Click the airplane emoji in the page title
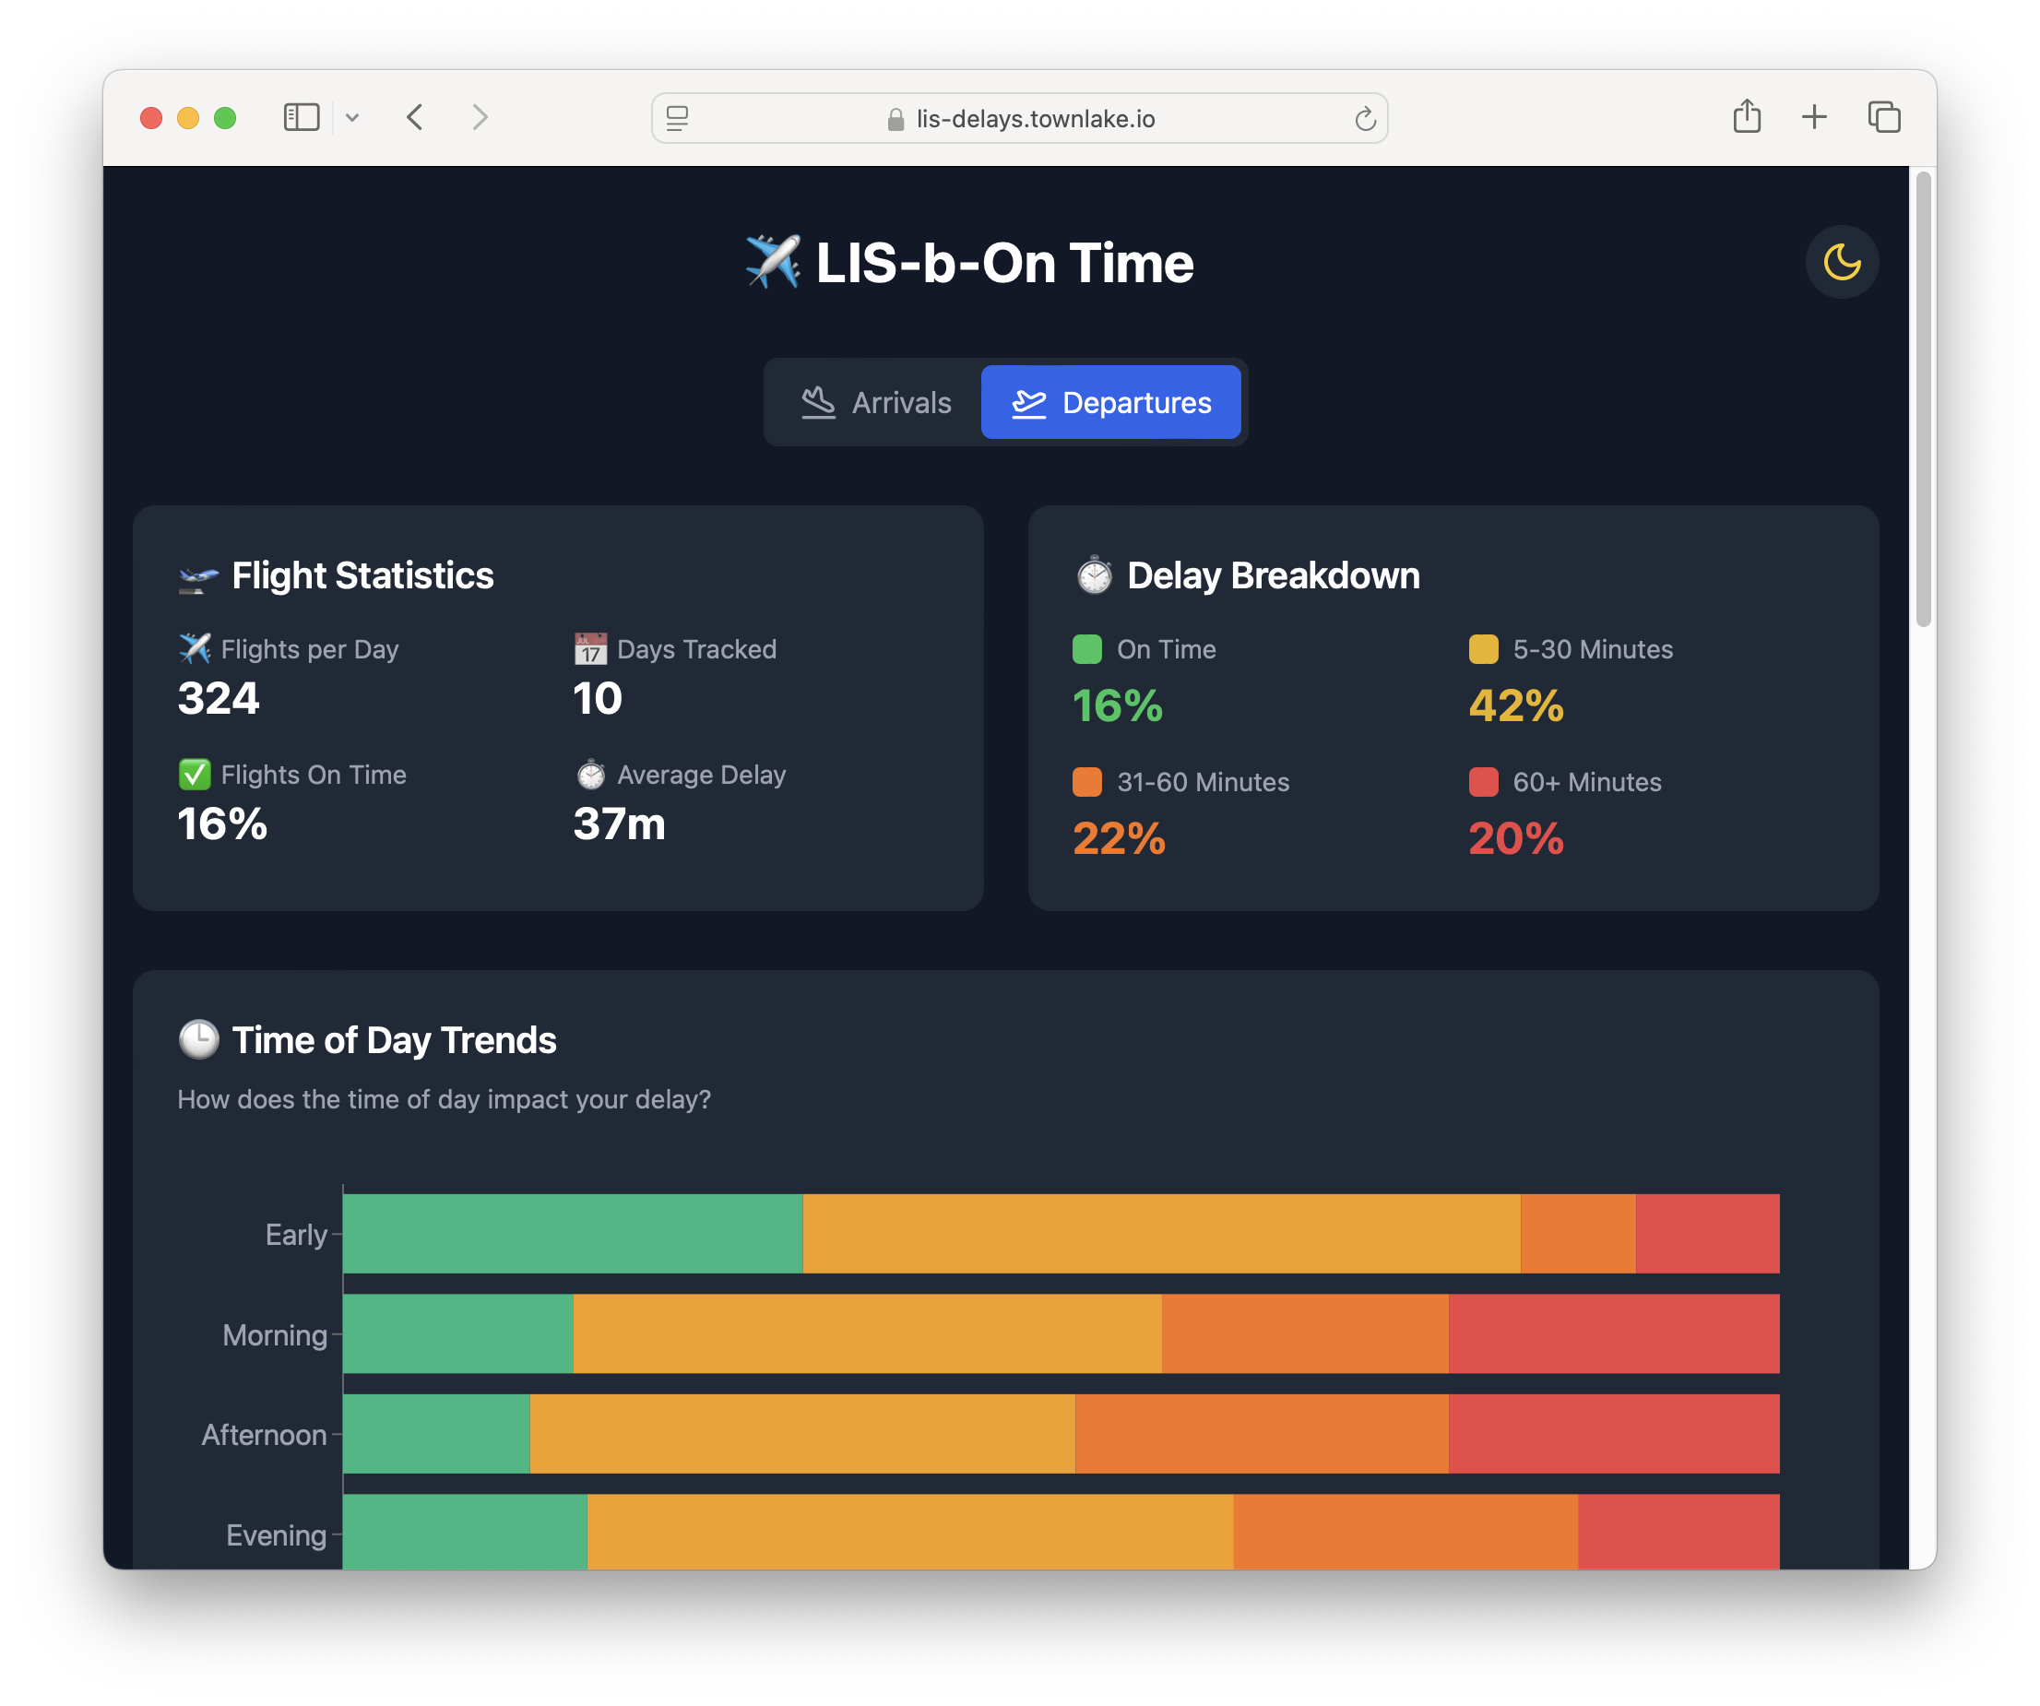Viewport: 2040px width, 1706px height. [773, 262]
